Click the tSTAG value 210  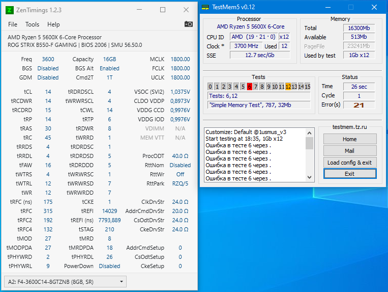tap(109, 229)
